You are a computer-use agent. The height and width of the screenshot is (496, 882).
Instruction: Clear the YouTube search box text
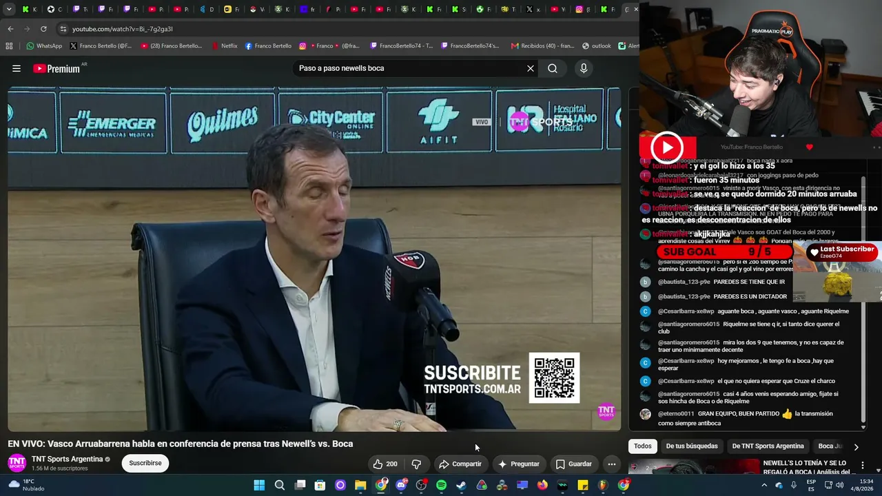pyautogui.click(x=531, y=68)
